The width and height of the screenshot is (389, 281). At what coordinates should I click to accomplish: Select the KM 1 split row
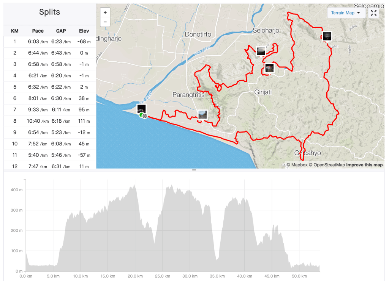pos(49,42)
